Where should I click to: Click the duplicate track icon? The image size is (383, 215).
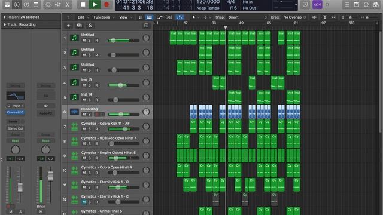[x=79, y=25]
